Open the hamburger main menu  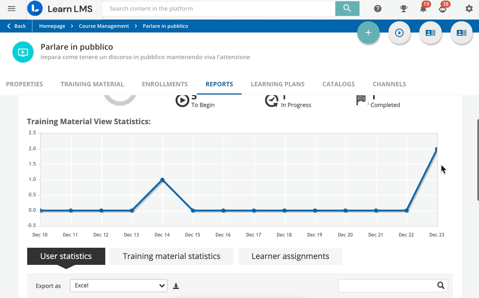(x=12, y=9)
